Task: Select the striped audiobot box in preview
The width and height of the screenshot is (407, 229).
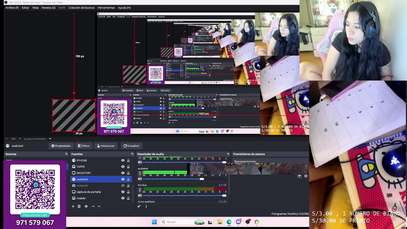Action: coord(74,115)
